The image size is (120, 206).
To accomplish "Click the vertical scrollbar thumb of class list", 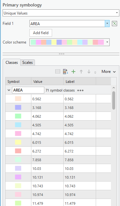I will tap(114, 100).
